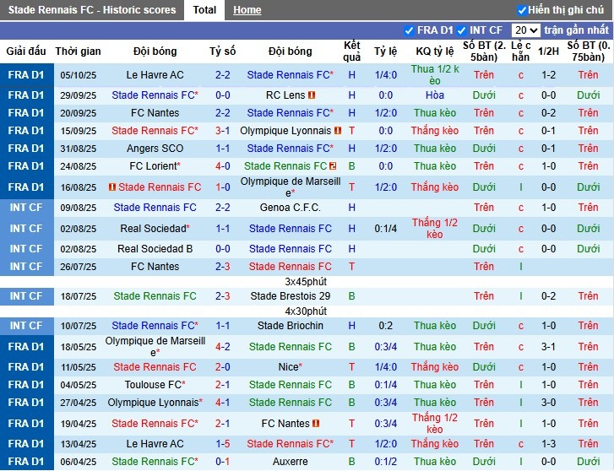Toggle the Hiển thị ghi chú checkbox

[x=523, y=10]
